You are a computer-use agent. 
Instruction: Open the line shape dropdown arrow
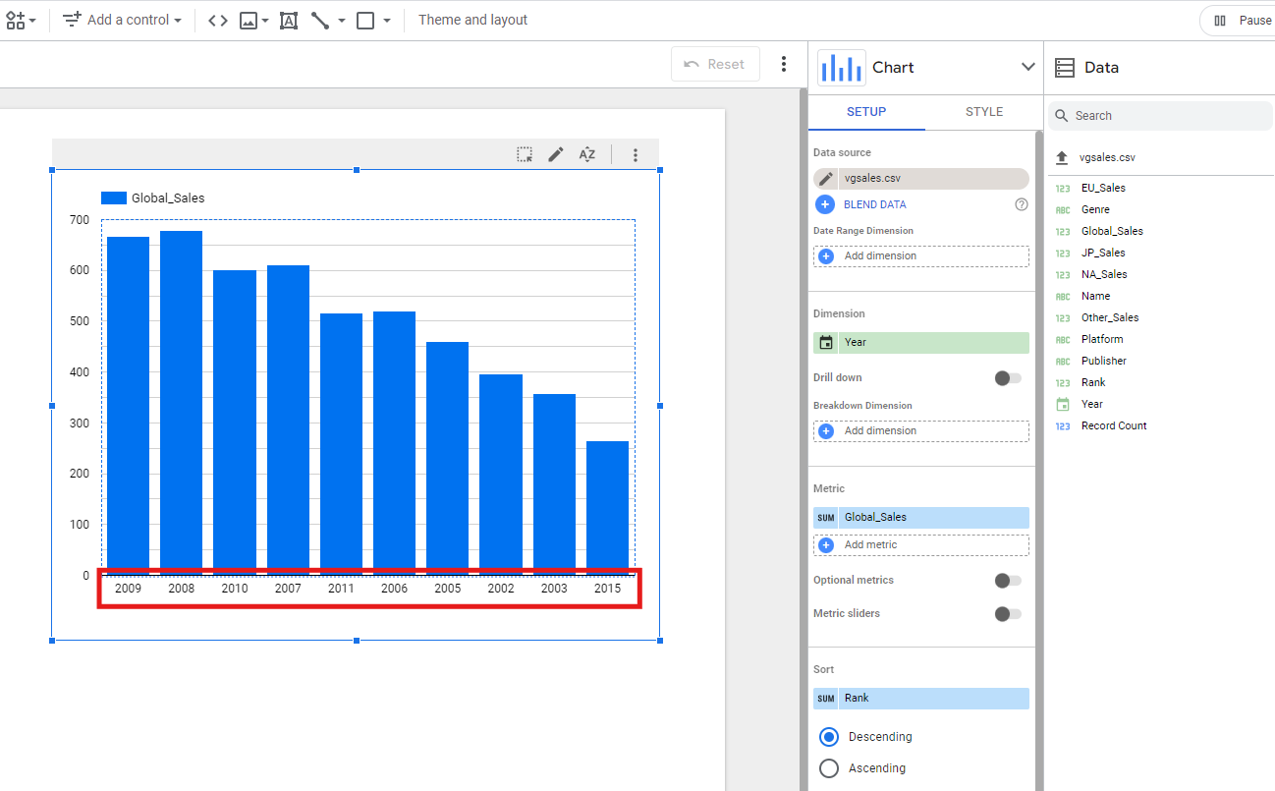coord(342,21)
